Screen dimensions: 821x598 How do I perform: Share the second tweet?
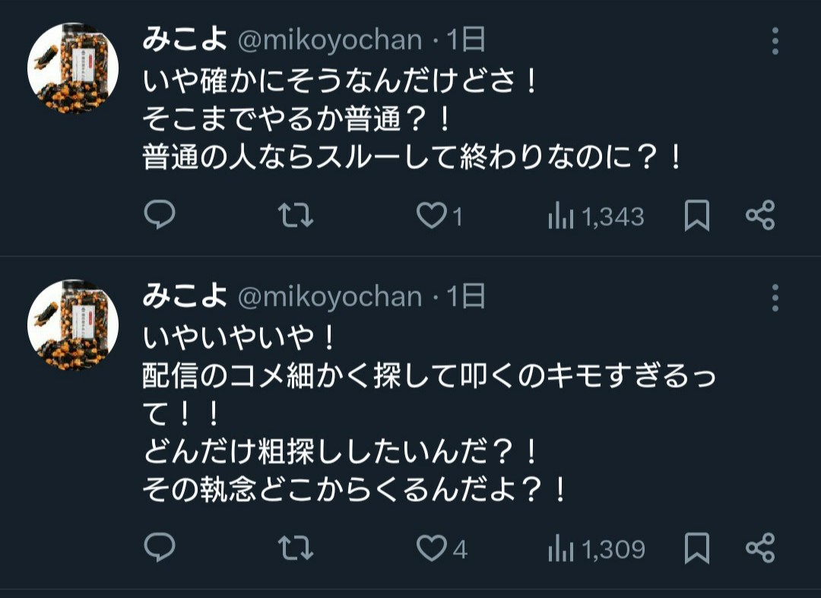(760, 549)
